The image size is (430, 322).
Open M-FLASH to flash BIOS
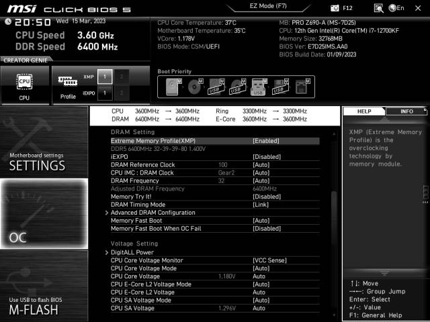pos(44,286)
